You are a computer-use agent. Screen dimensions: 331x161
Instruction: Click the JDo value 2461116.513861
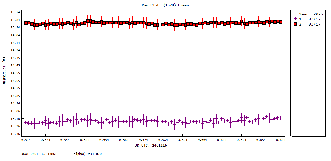[39, 154]
